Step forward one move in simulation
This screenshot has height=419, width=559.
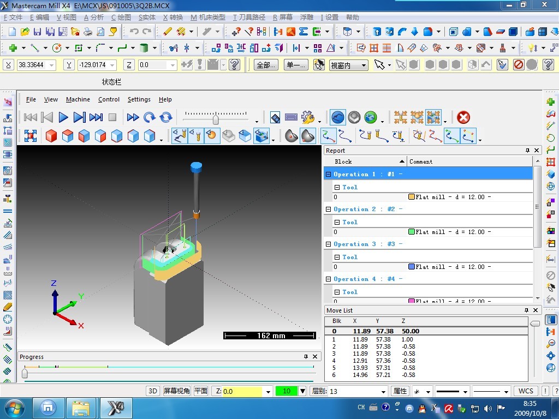(79, 117)
